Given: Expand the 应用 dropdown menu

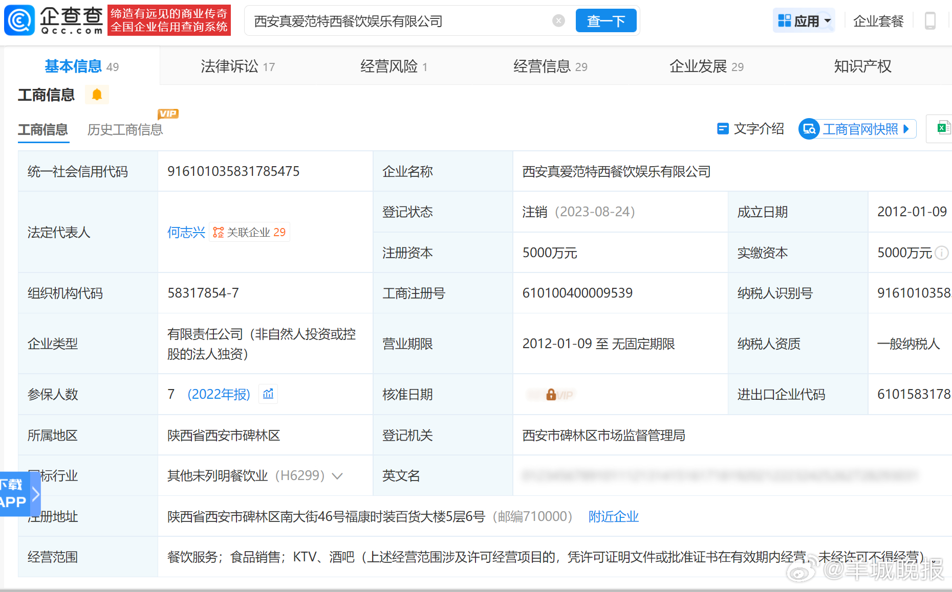Looking at the screenshot, I should [828, 21].
